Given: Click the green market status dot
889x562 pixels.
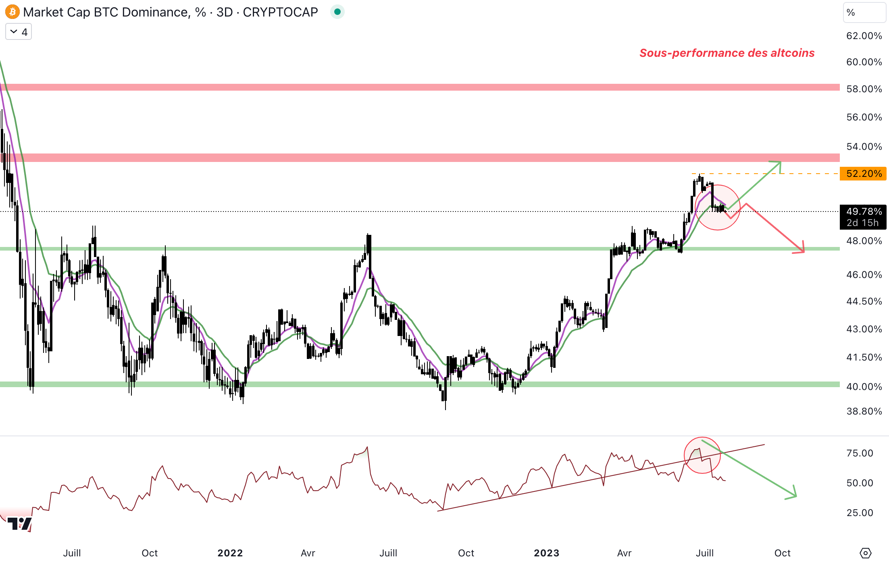Looking at the screenshot, I should tap(337, 12).
